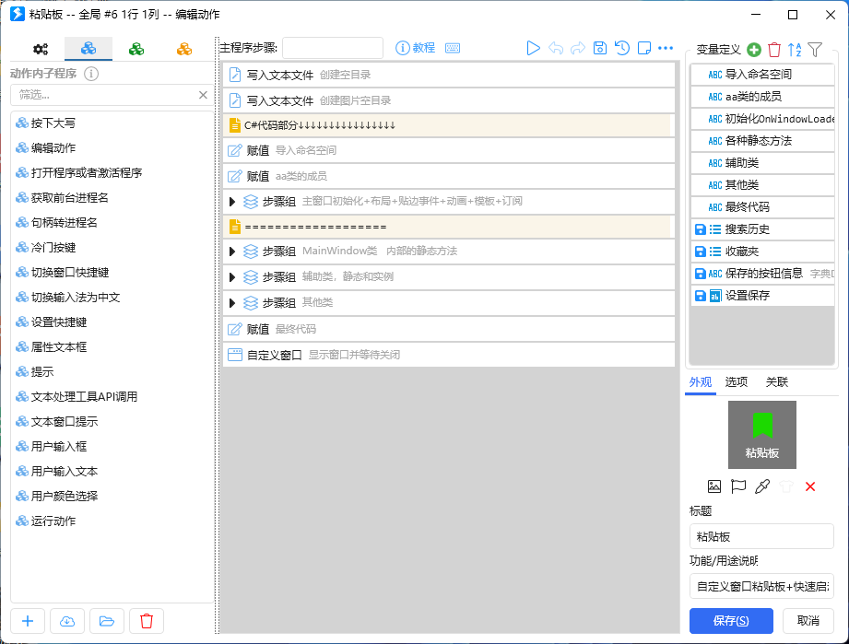The width and height of the screenshot is (849, 644).
Task: Select the 各种静态方法 variable
Action: [762, 141]
